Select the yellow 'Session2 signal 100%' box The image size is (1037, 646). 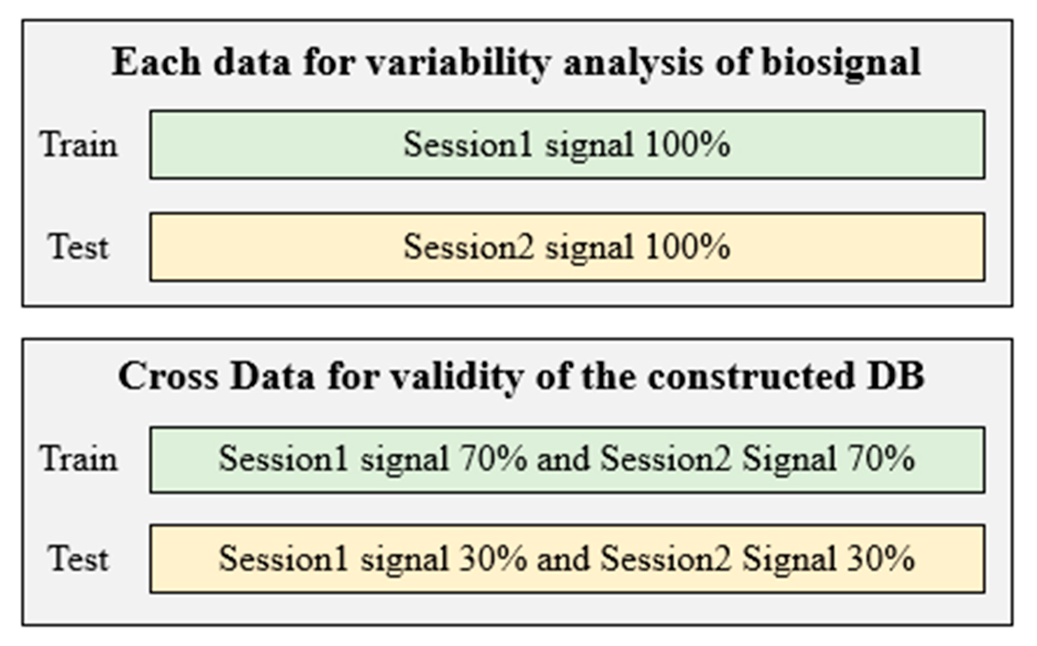(x=567, y=247)
